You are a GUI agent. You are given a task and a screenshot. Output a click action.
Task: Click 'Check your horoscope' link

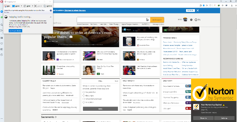(171, 103)
